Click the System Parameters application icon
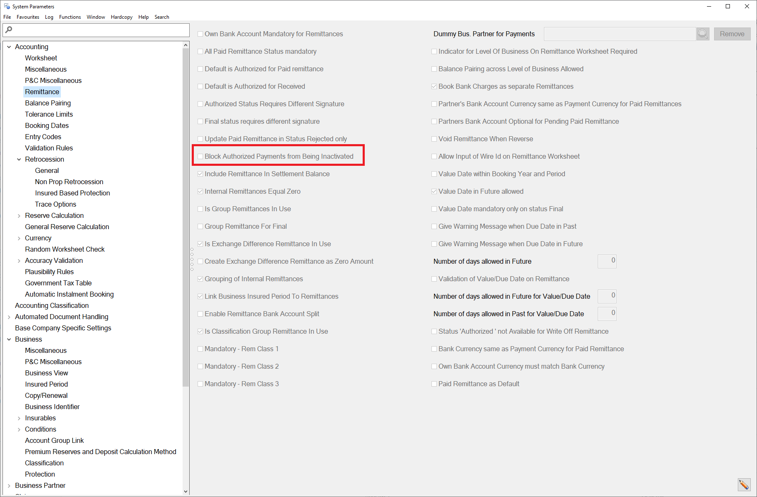The height and width of the screenshot is (497, 757). [x=7, y=6]
